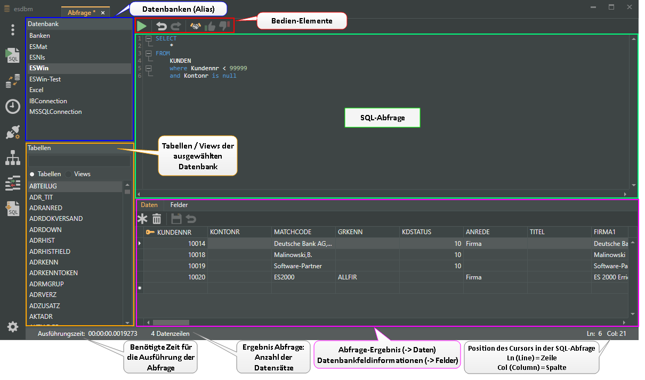The image size is (645, 380).
Task: Select the Views radio button
Action: coord(69,174)
